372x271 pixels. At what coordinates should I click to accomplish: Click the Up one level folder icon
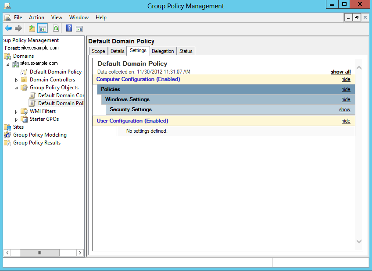(x=32, y=28)
